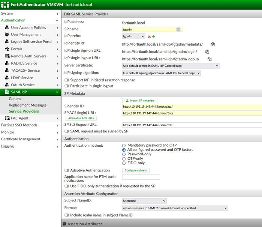Click the FAC Agent icon
This screenshot has width=262, height=227.
7,118
